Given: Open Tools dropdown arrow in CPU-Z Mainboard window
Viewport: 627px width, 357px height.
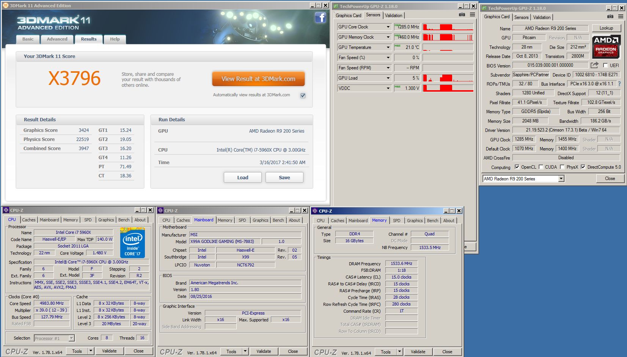Looking at the screenshot, I should click(245, 351).
